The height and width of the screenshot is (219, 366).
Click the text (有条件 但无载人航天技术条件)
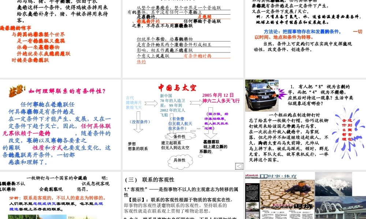tap(180, 124)
